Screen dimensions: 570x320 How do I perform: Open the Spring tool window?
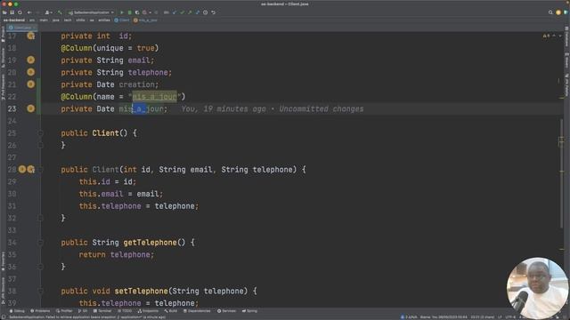tap(249, 311)
